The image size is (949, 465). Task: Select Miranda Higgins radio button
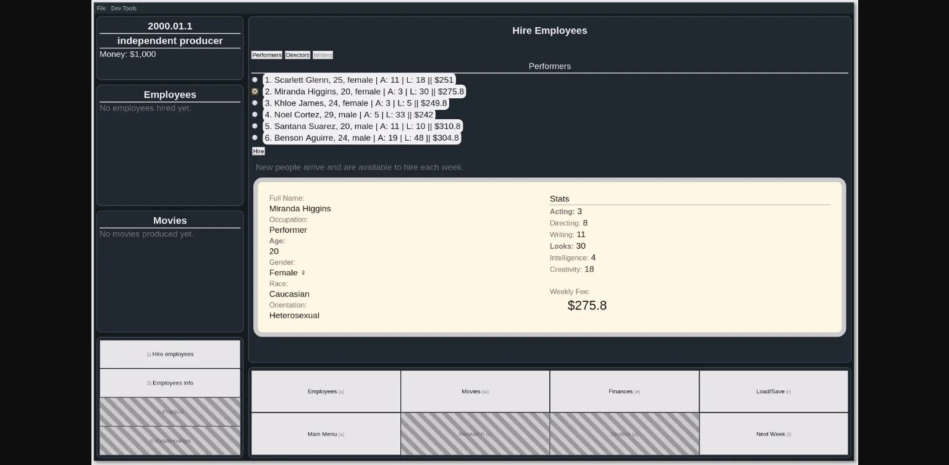pos(255,91)
